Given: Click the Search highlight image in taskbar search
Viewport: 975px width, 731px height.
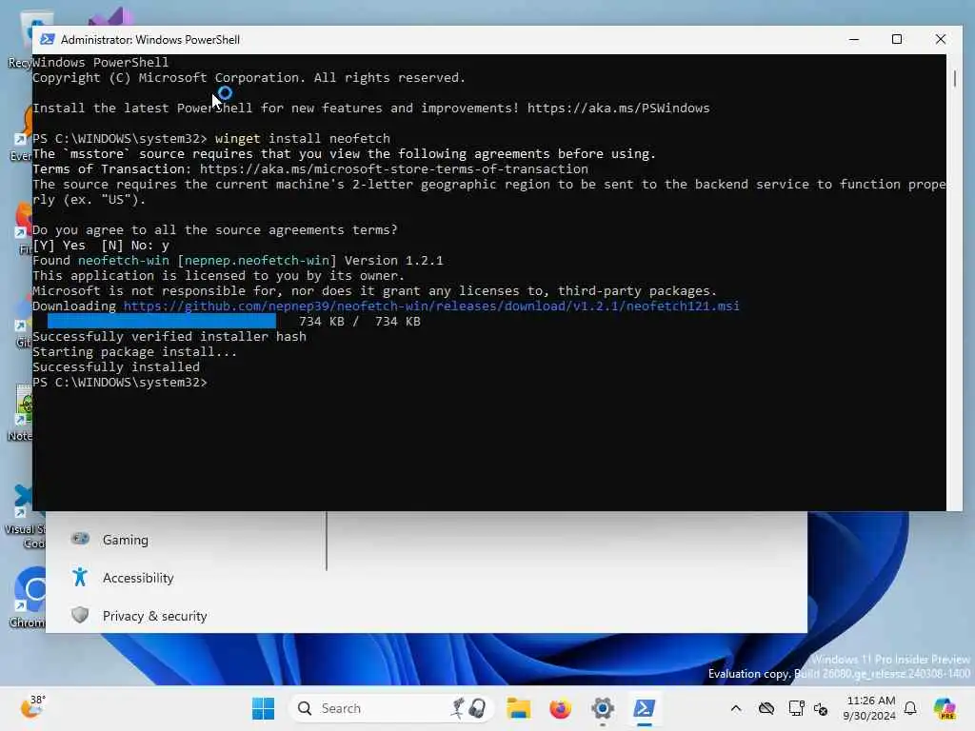Looking at the screenshot, I should click(468, 708).
